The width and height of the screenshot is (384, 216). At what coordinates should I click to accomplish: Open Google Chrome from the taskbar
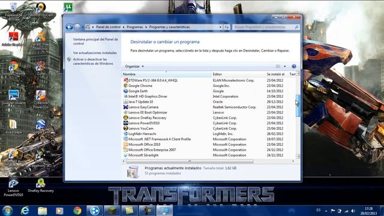(x=77, y=211)
